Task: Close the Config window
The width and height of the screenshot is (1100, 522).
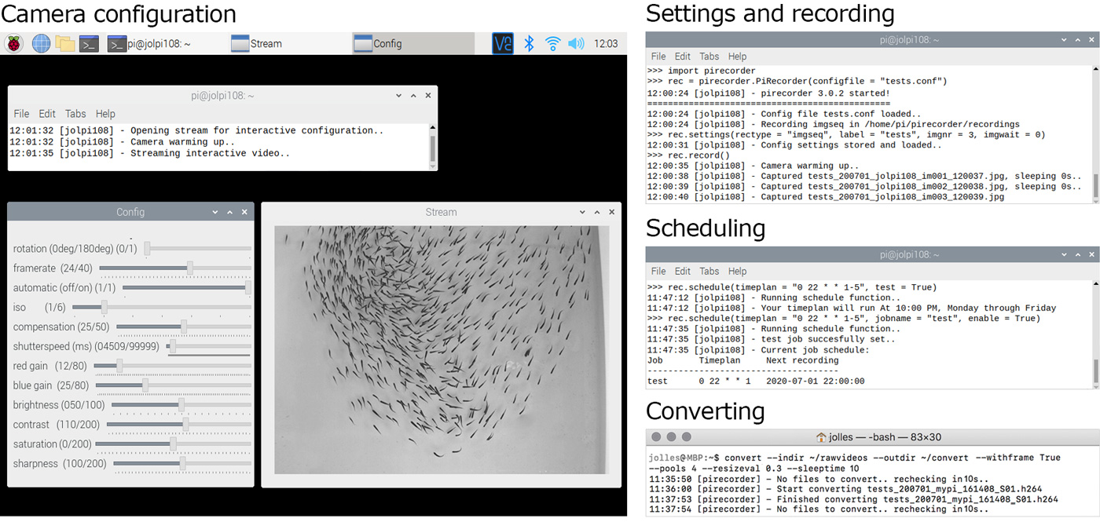Action: [244, 212]
